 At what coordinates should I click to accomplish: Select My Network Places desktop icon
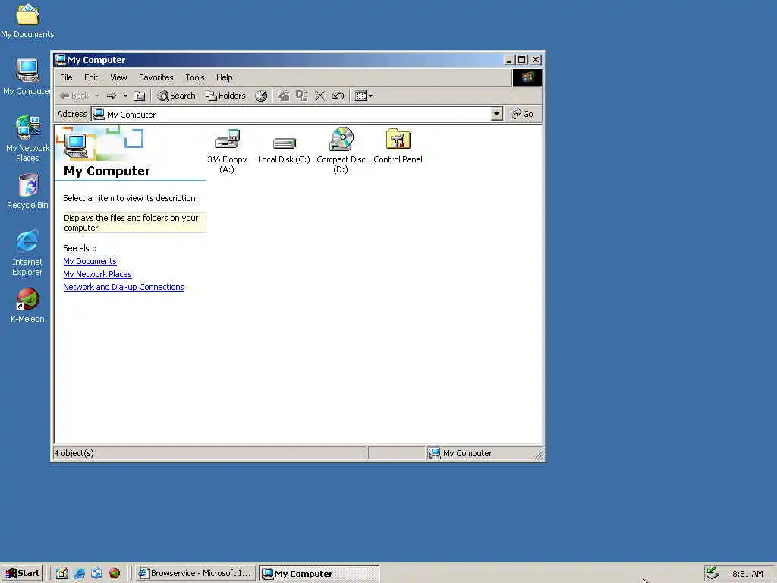click(x=27, y=138)
